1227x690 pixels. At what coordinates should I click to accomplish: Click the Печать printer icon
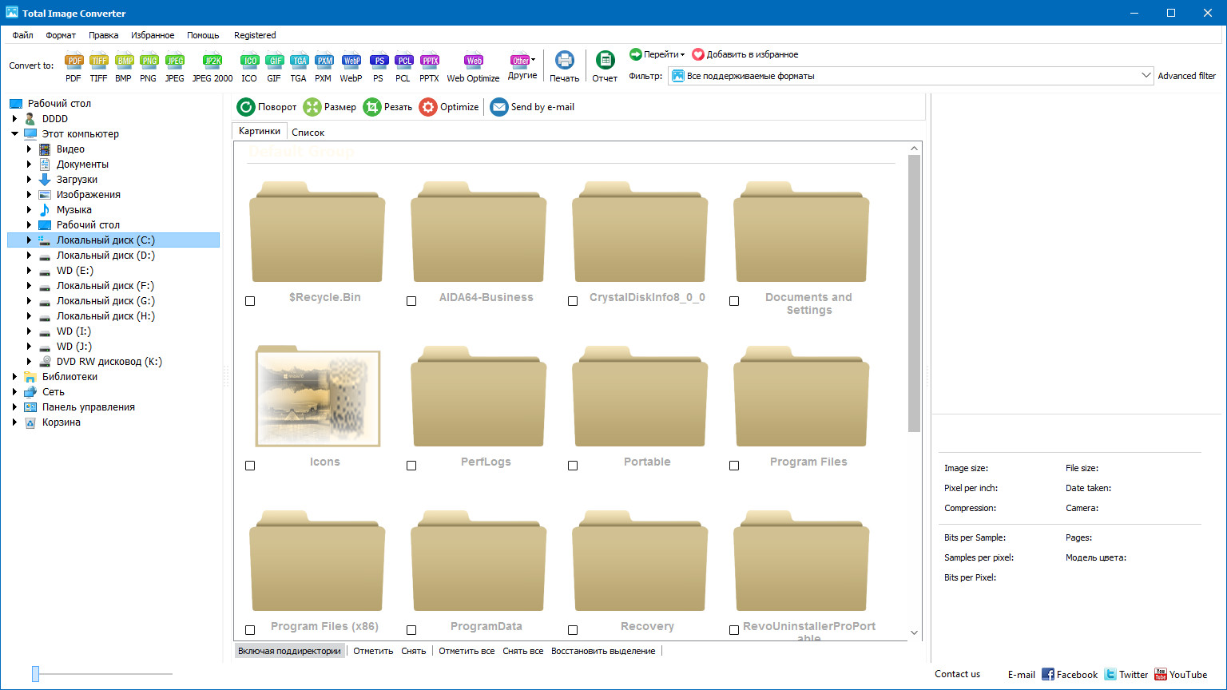coord(565,61)
